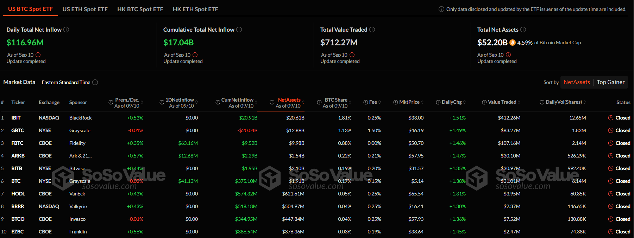The width and height of the screenshot is (634, 238).
Task: Open the ARKB ticker row
Action: (x=18, y=156)
